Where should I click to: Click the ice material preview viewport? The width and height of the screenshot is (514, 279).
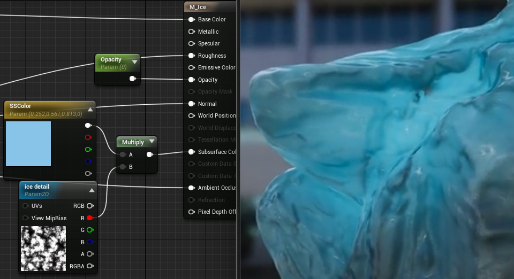[377, 139]
